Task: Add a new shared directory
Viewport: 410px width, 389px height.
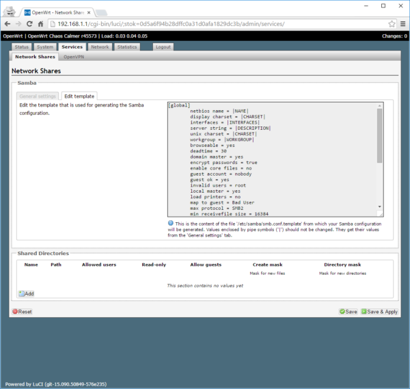Action: [26, 293]
